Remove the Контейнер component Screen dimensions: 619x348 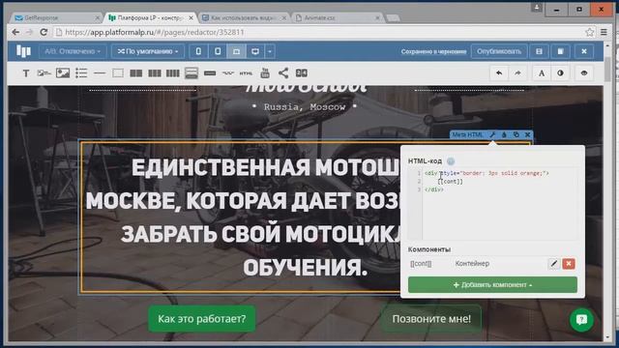coord(569,264)
